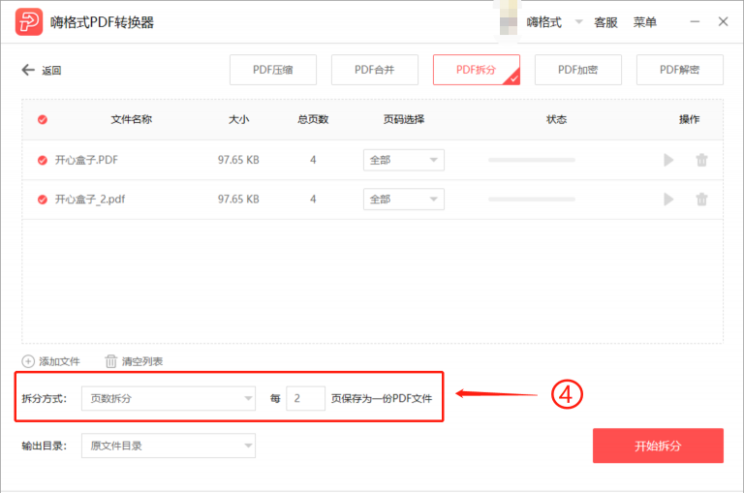Screen dimensions: 744x493
Task: Select the file name 开心盒子.PDF
Action: [86, 160]
